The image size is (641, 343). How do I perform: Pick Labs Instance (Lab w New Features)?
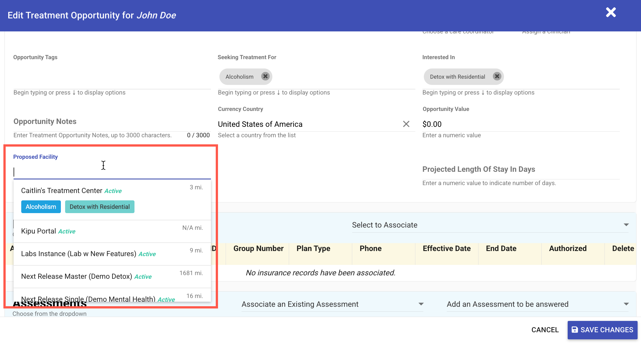(79, 254)
